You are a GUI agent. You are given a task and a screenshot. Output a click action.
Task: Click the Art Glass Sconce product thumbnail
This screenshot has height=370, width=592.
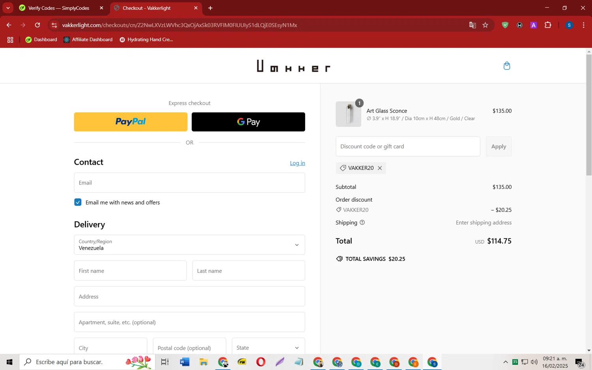click(x=348, y=114)
